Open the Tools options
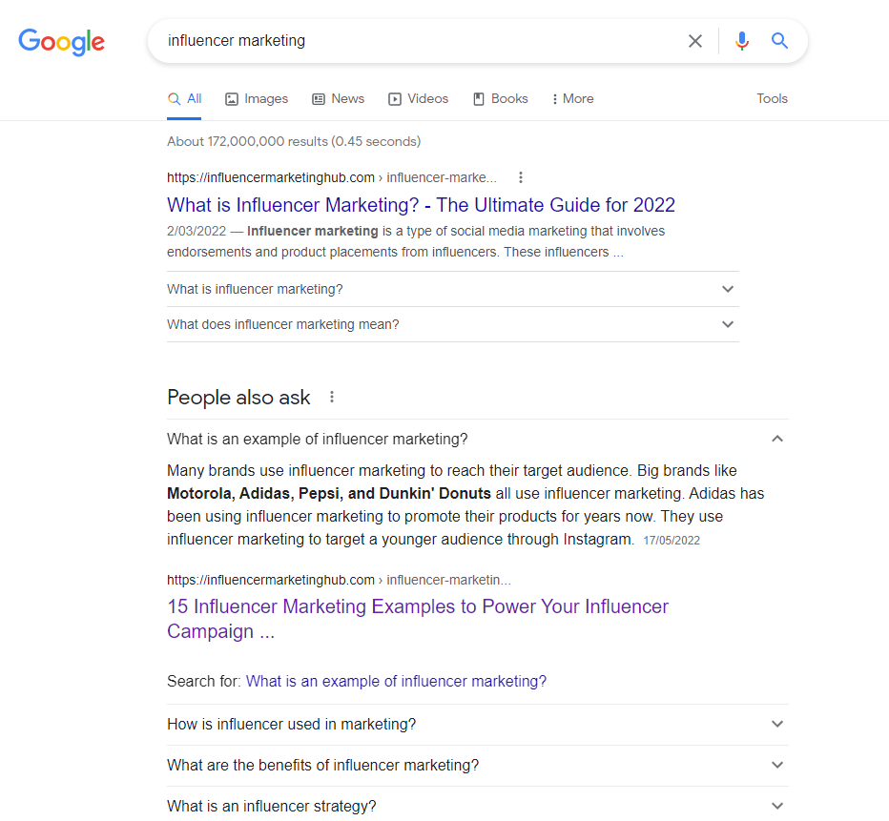 pyautogui.click(x=772, y=98)
